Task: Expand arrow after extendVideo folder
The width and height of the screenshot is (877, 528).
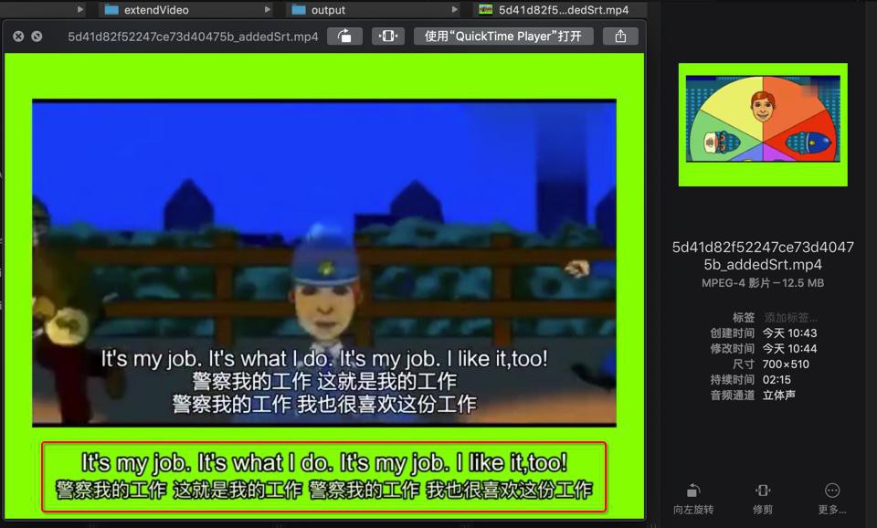Action: (267, 9)
